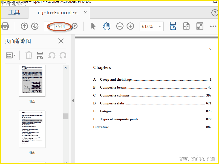
Task: Print the document with the printer icon
Action: (5, 26)
